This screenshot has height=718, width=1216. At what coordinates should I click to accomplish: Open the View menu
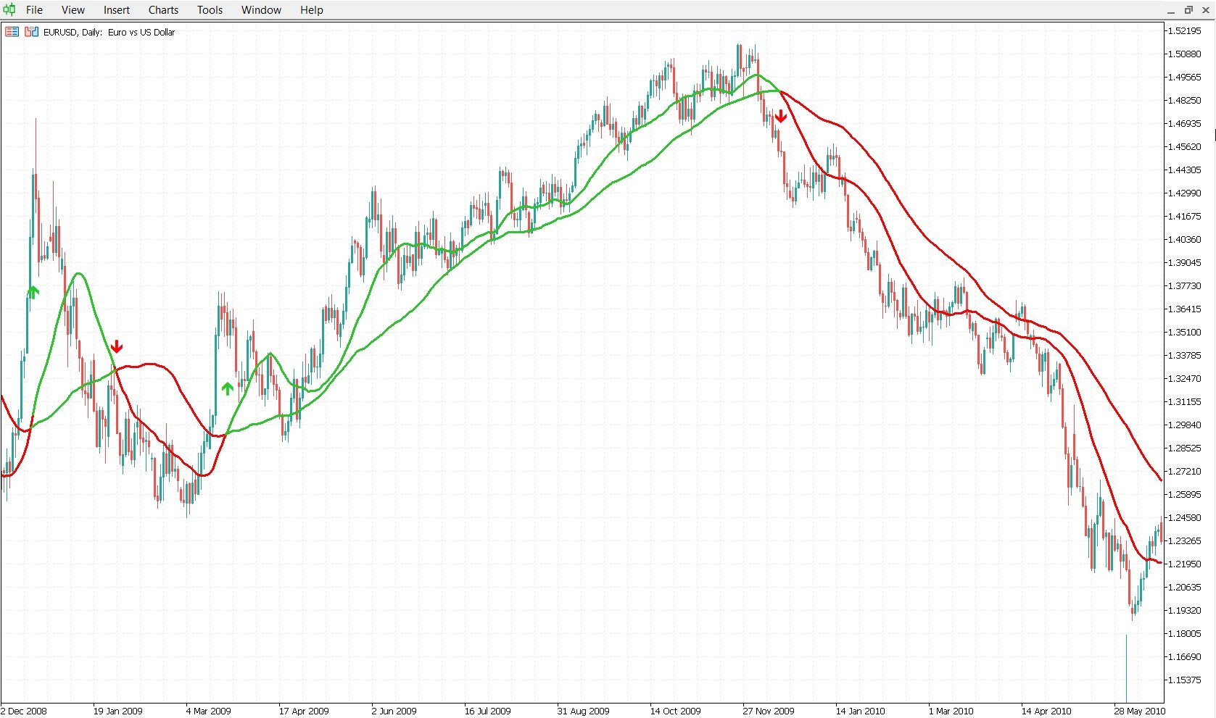73,10
